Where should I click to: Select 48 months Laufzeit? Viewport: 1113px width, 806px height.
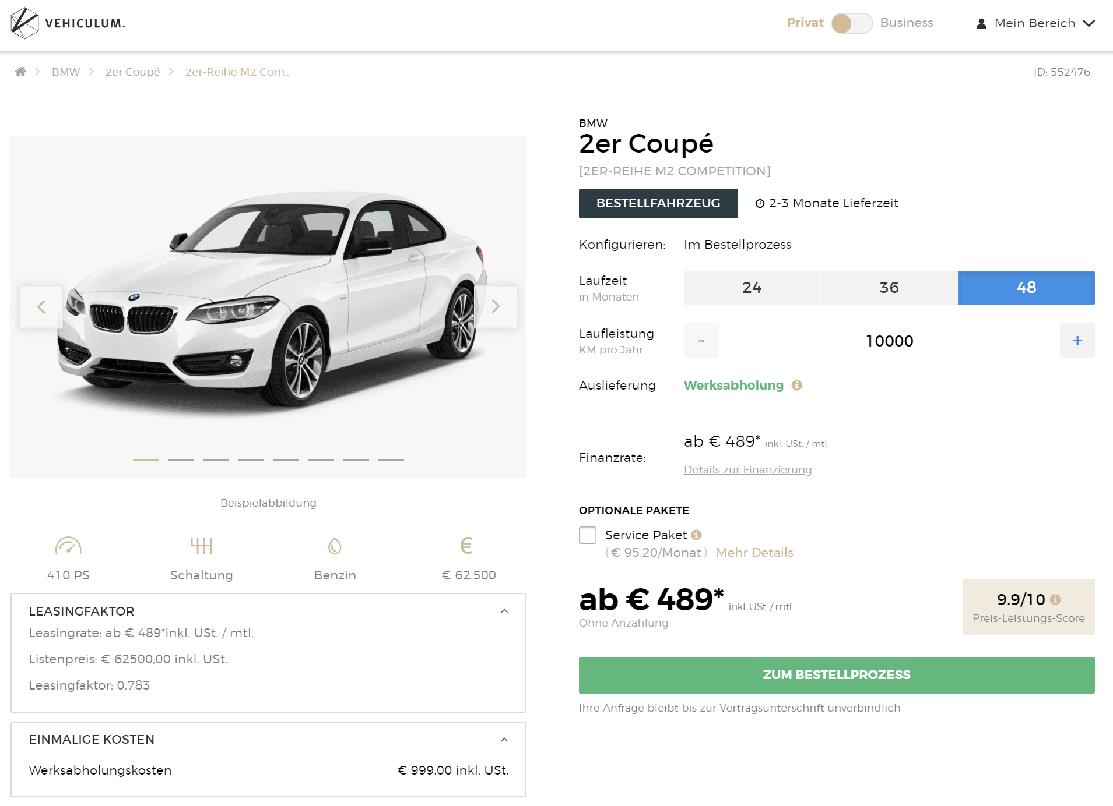[1027, 288]
